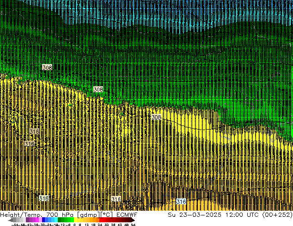Click the bright yellow legend swatch above 0

(x=76, y=220)
